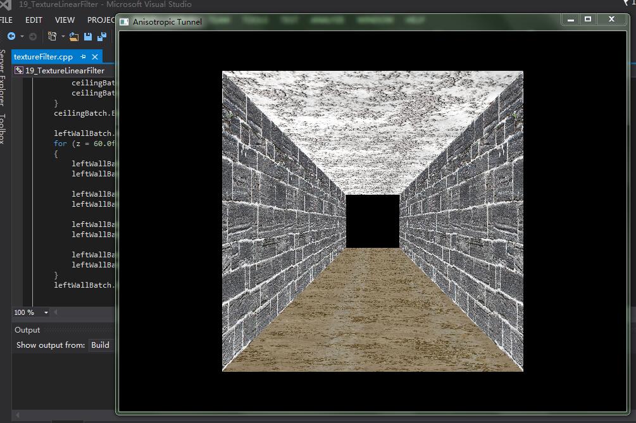The width and height of the screenshot is (636, 423).
Task: Open the Navigate Backward history dropdown arrow
Action: coord(22,37)
